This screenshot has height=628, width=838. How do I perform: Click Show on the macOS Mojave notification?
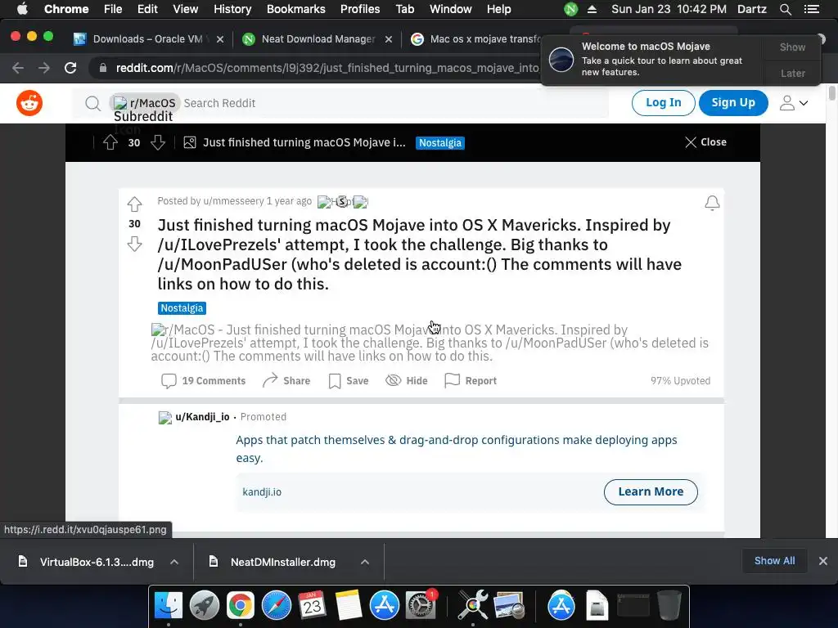(792, 47)
